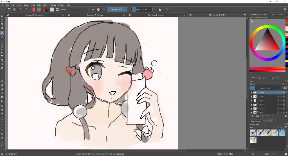The image size is (288, 156).
Task: Open the Filter menu
Action: click(x=39, y=5)
